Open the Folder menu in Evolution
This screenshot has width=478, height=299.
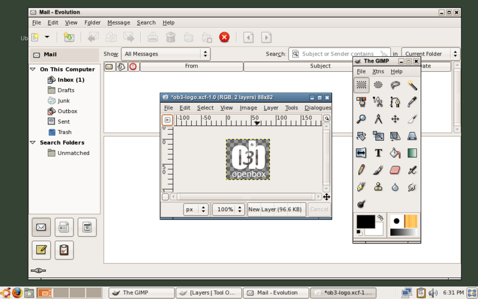(93, 23)
